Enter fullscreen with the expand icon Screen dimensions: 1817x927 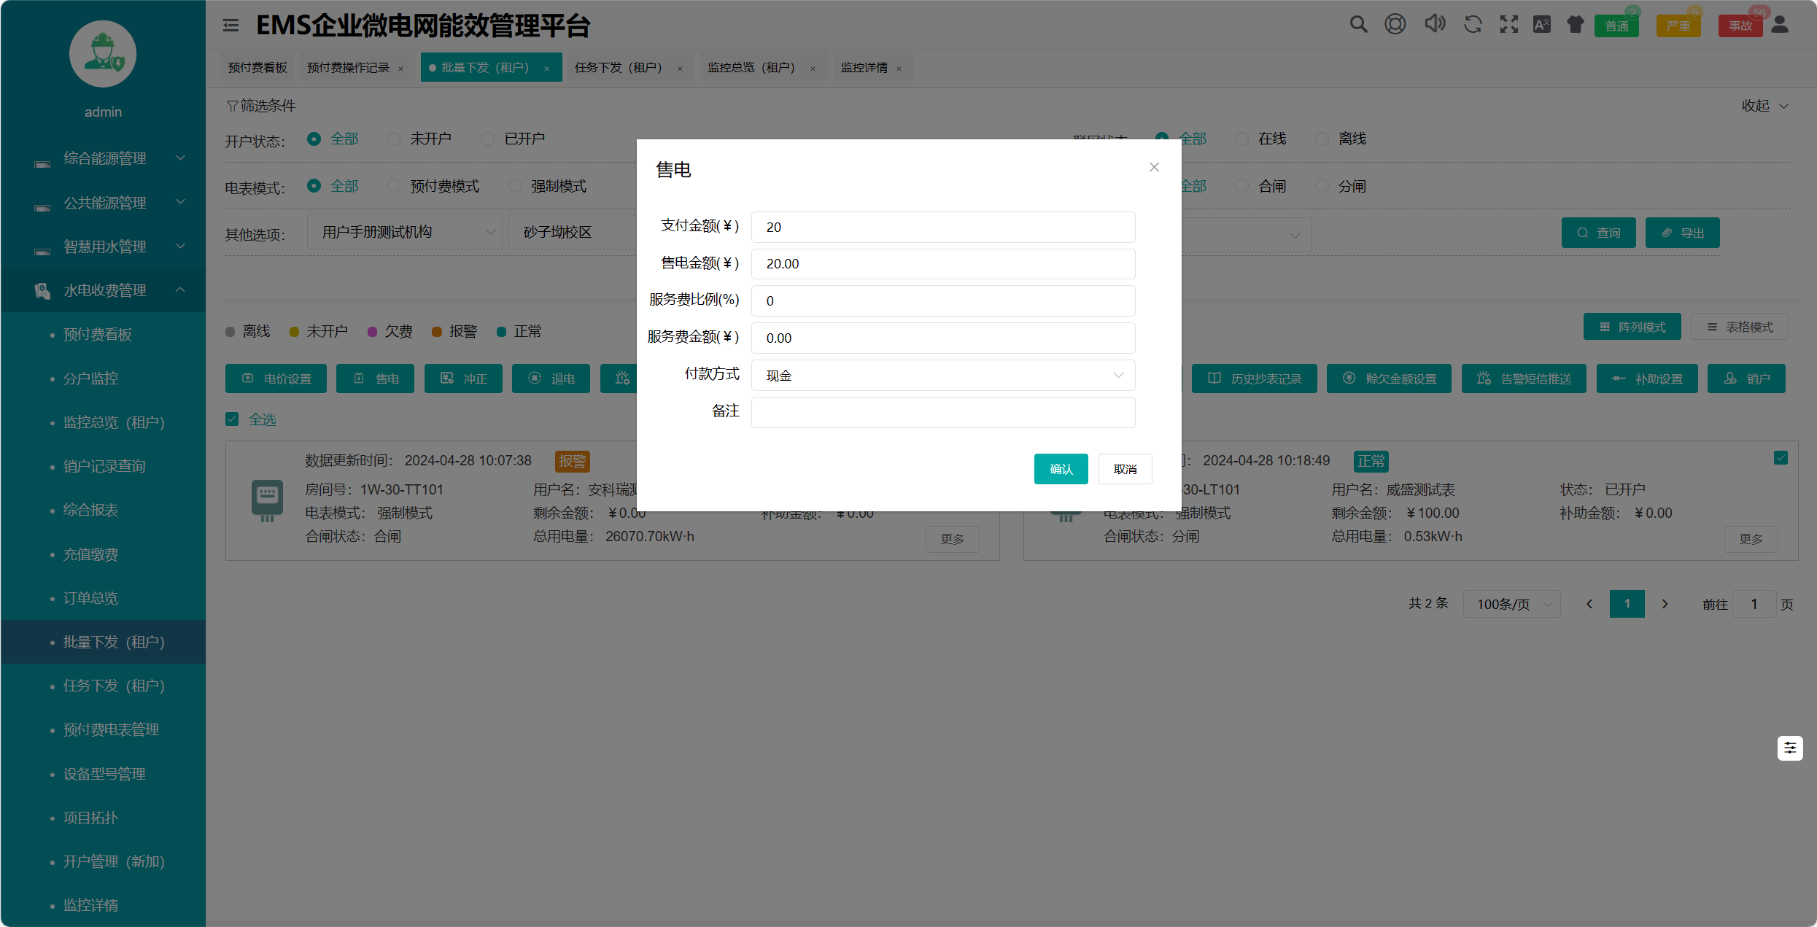tap(1508, 24)
